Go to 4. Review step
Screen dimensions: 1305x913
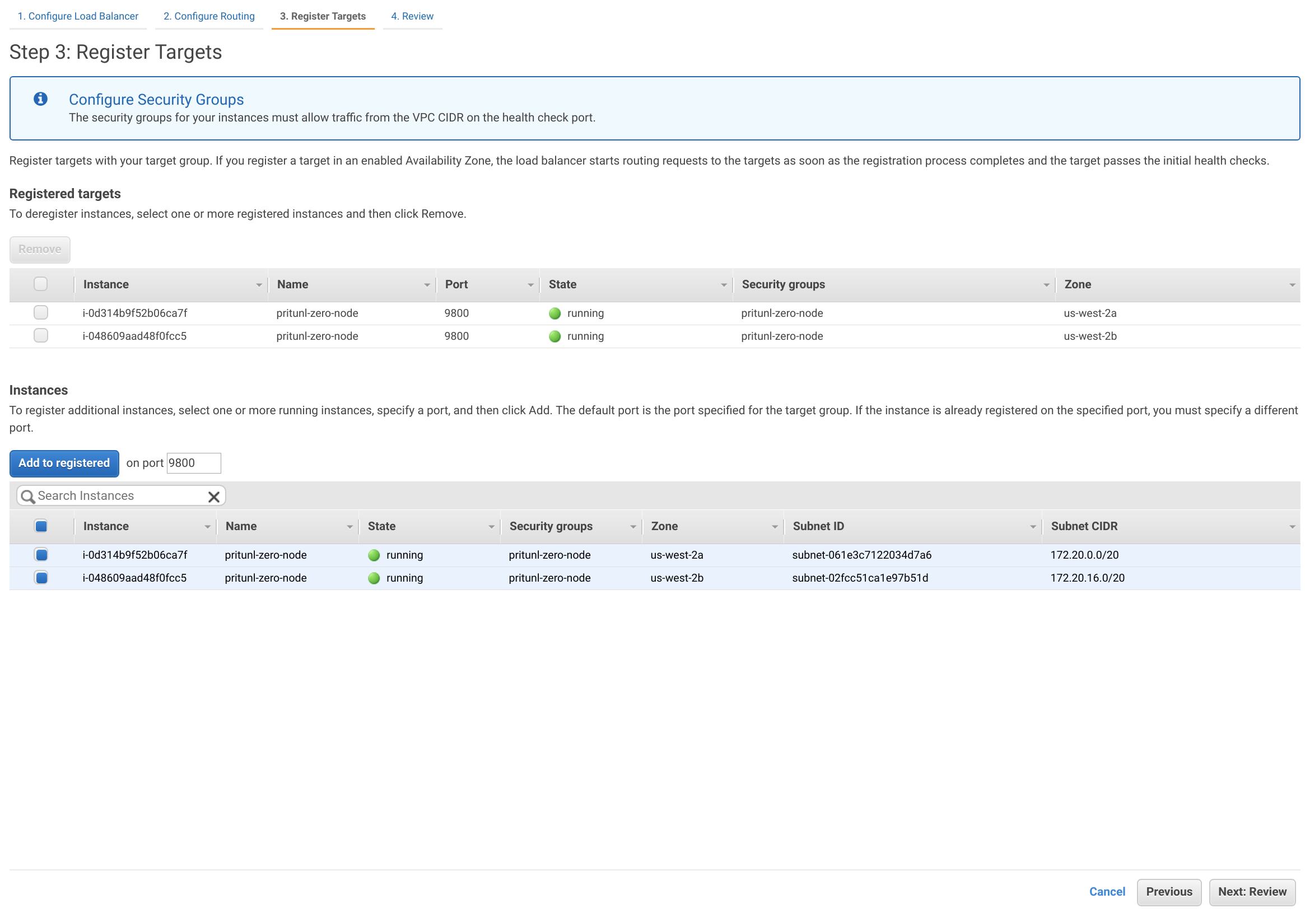coord(412,16)
